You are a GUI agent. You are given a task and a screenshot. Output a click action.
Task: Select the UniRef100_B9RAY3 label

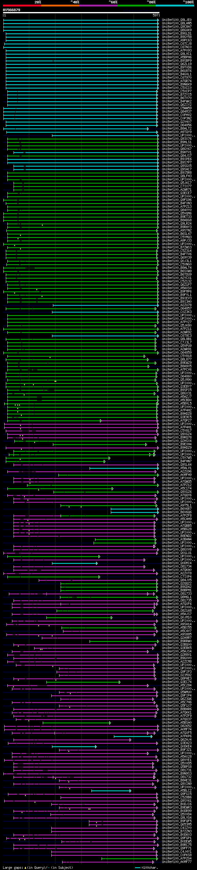point(177,227)
